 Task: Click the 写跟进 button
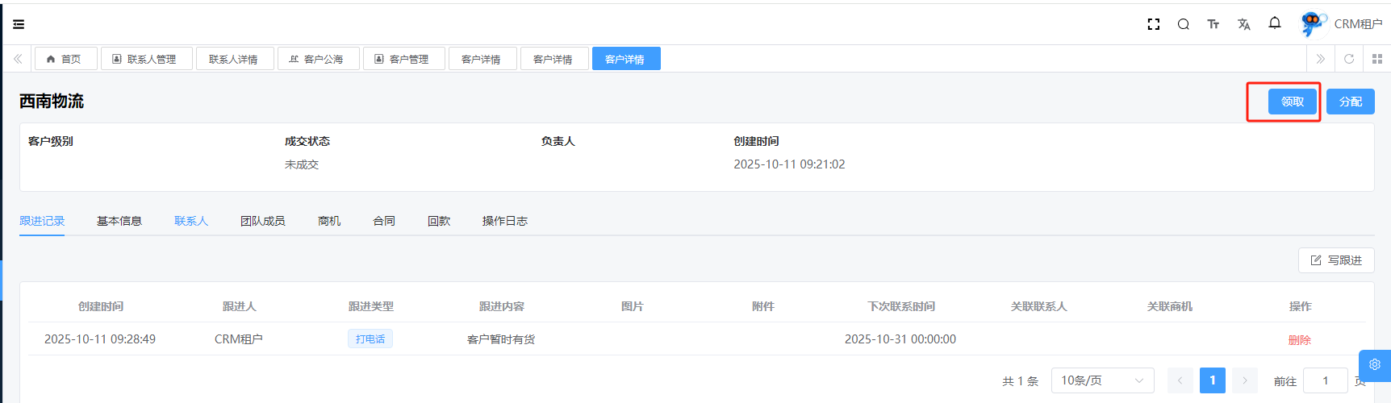tap(1335, 260)
